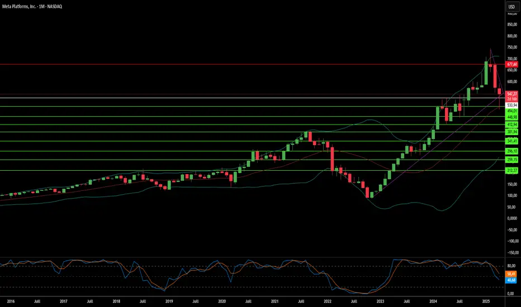The image size is (521, 307).
Task: Click the 2017 label on time axis
Action: (64, 301)
